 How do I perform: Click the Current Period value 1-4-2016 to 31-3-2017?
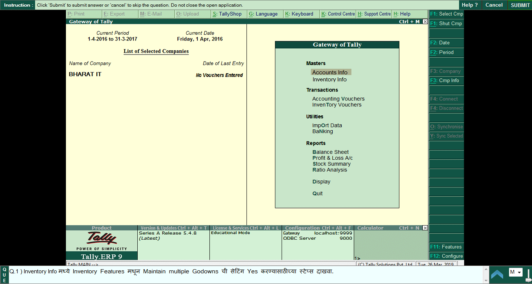pyautogui.click(x=112, y=39)
